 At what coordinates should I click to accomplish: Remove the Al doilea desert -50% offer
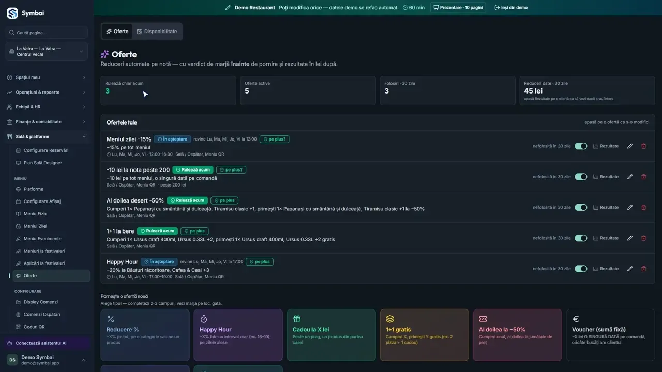644,207
